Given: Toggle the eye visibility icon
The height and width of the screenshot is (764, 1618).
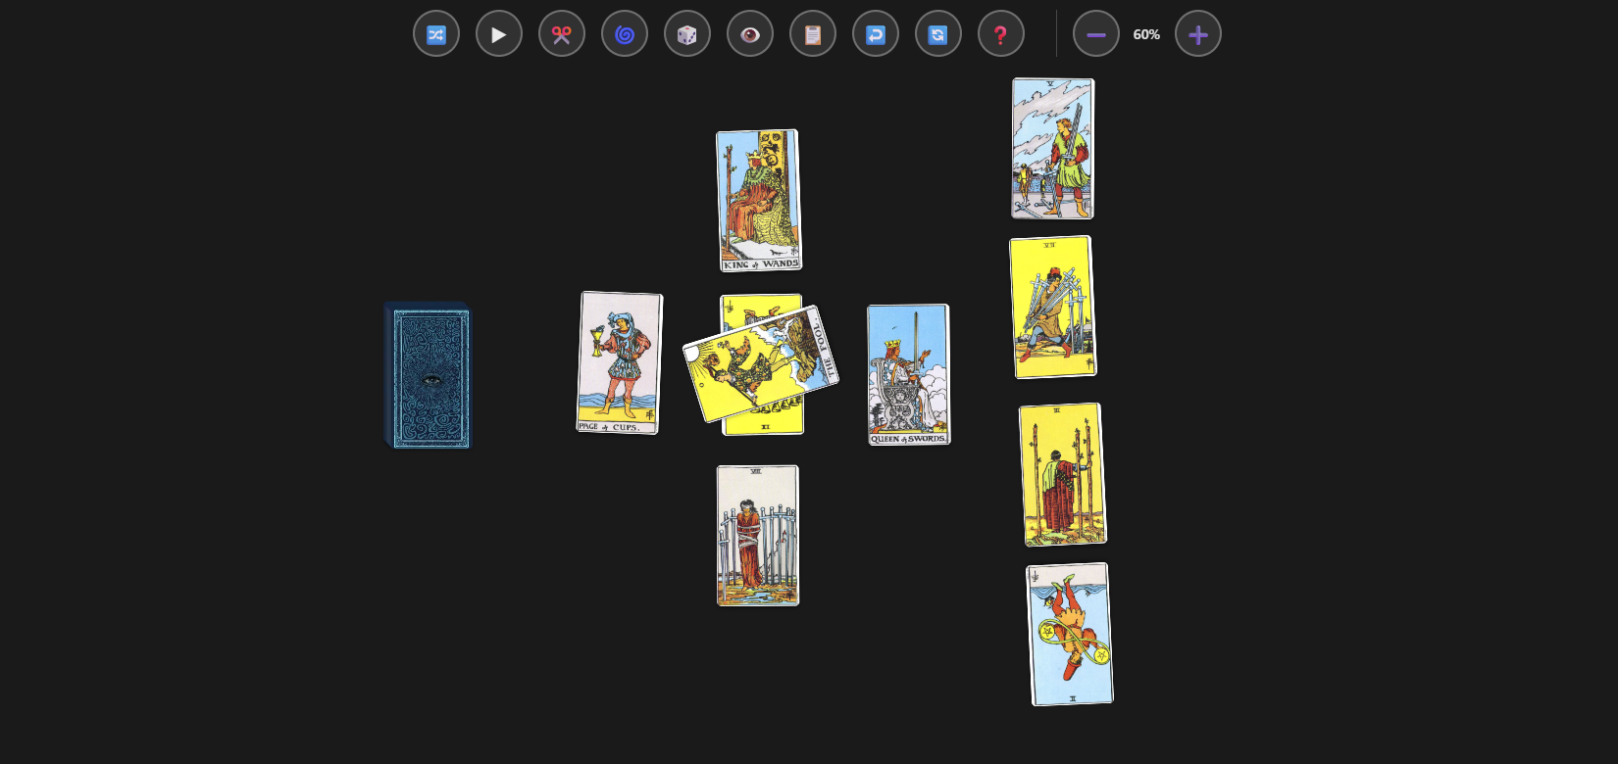Looking at the screenshot, I should (750, 34).
